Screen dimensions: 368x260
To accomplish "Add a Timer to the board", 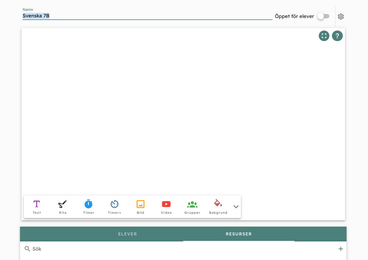I will 88,207.
